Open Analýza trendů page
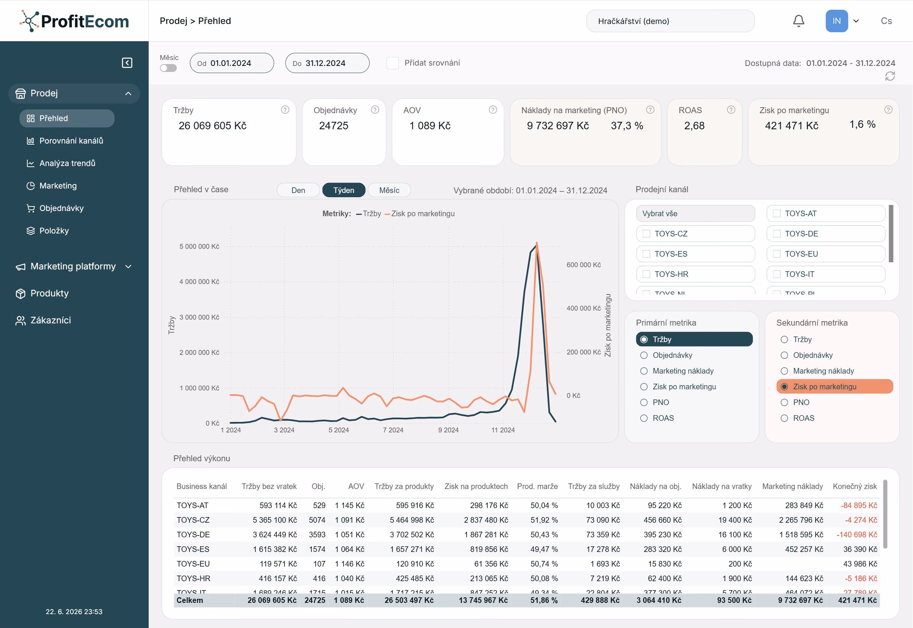 point(67,163)
